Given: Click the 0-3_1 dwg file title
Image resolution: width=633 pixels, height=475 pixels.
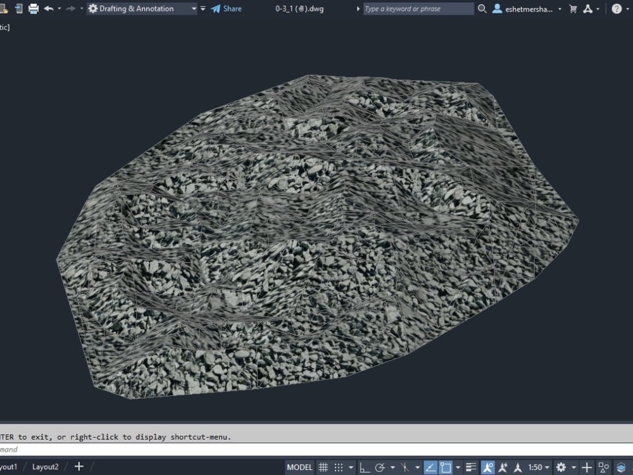Looking at the screenshot, I should pos(299,8).
